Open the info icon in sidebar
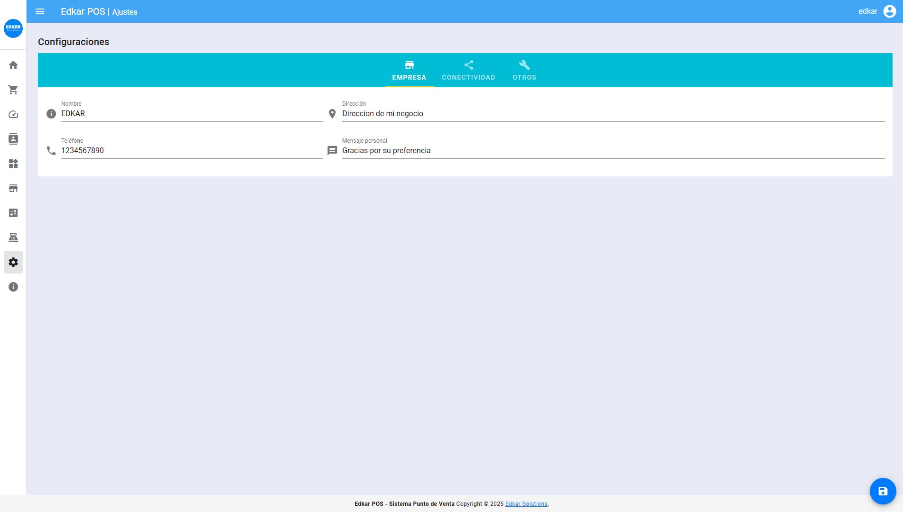Viewport: 903px width, 512px height. click(13, 287)
